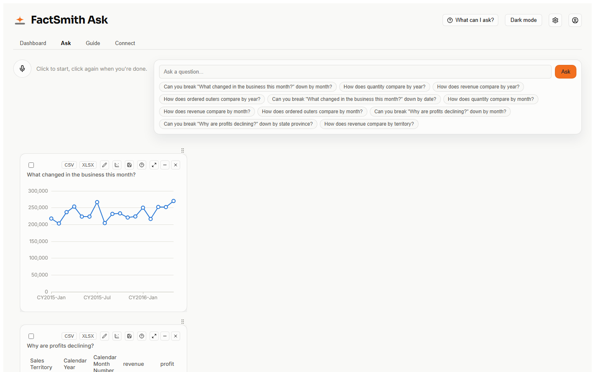This screenshot has height=372, width=595.
Task: Save the 'Why are profits declining?' card
Action: 129,336
